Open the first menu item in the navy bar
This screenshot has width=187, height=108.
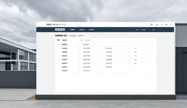point(72,30)
